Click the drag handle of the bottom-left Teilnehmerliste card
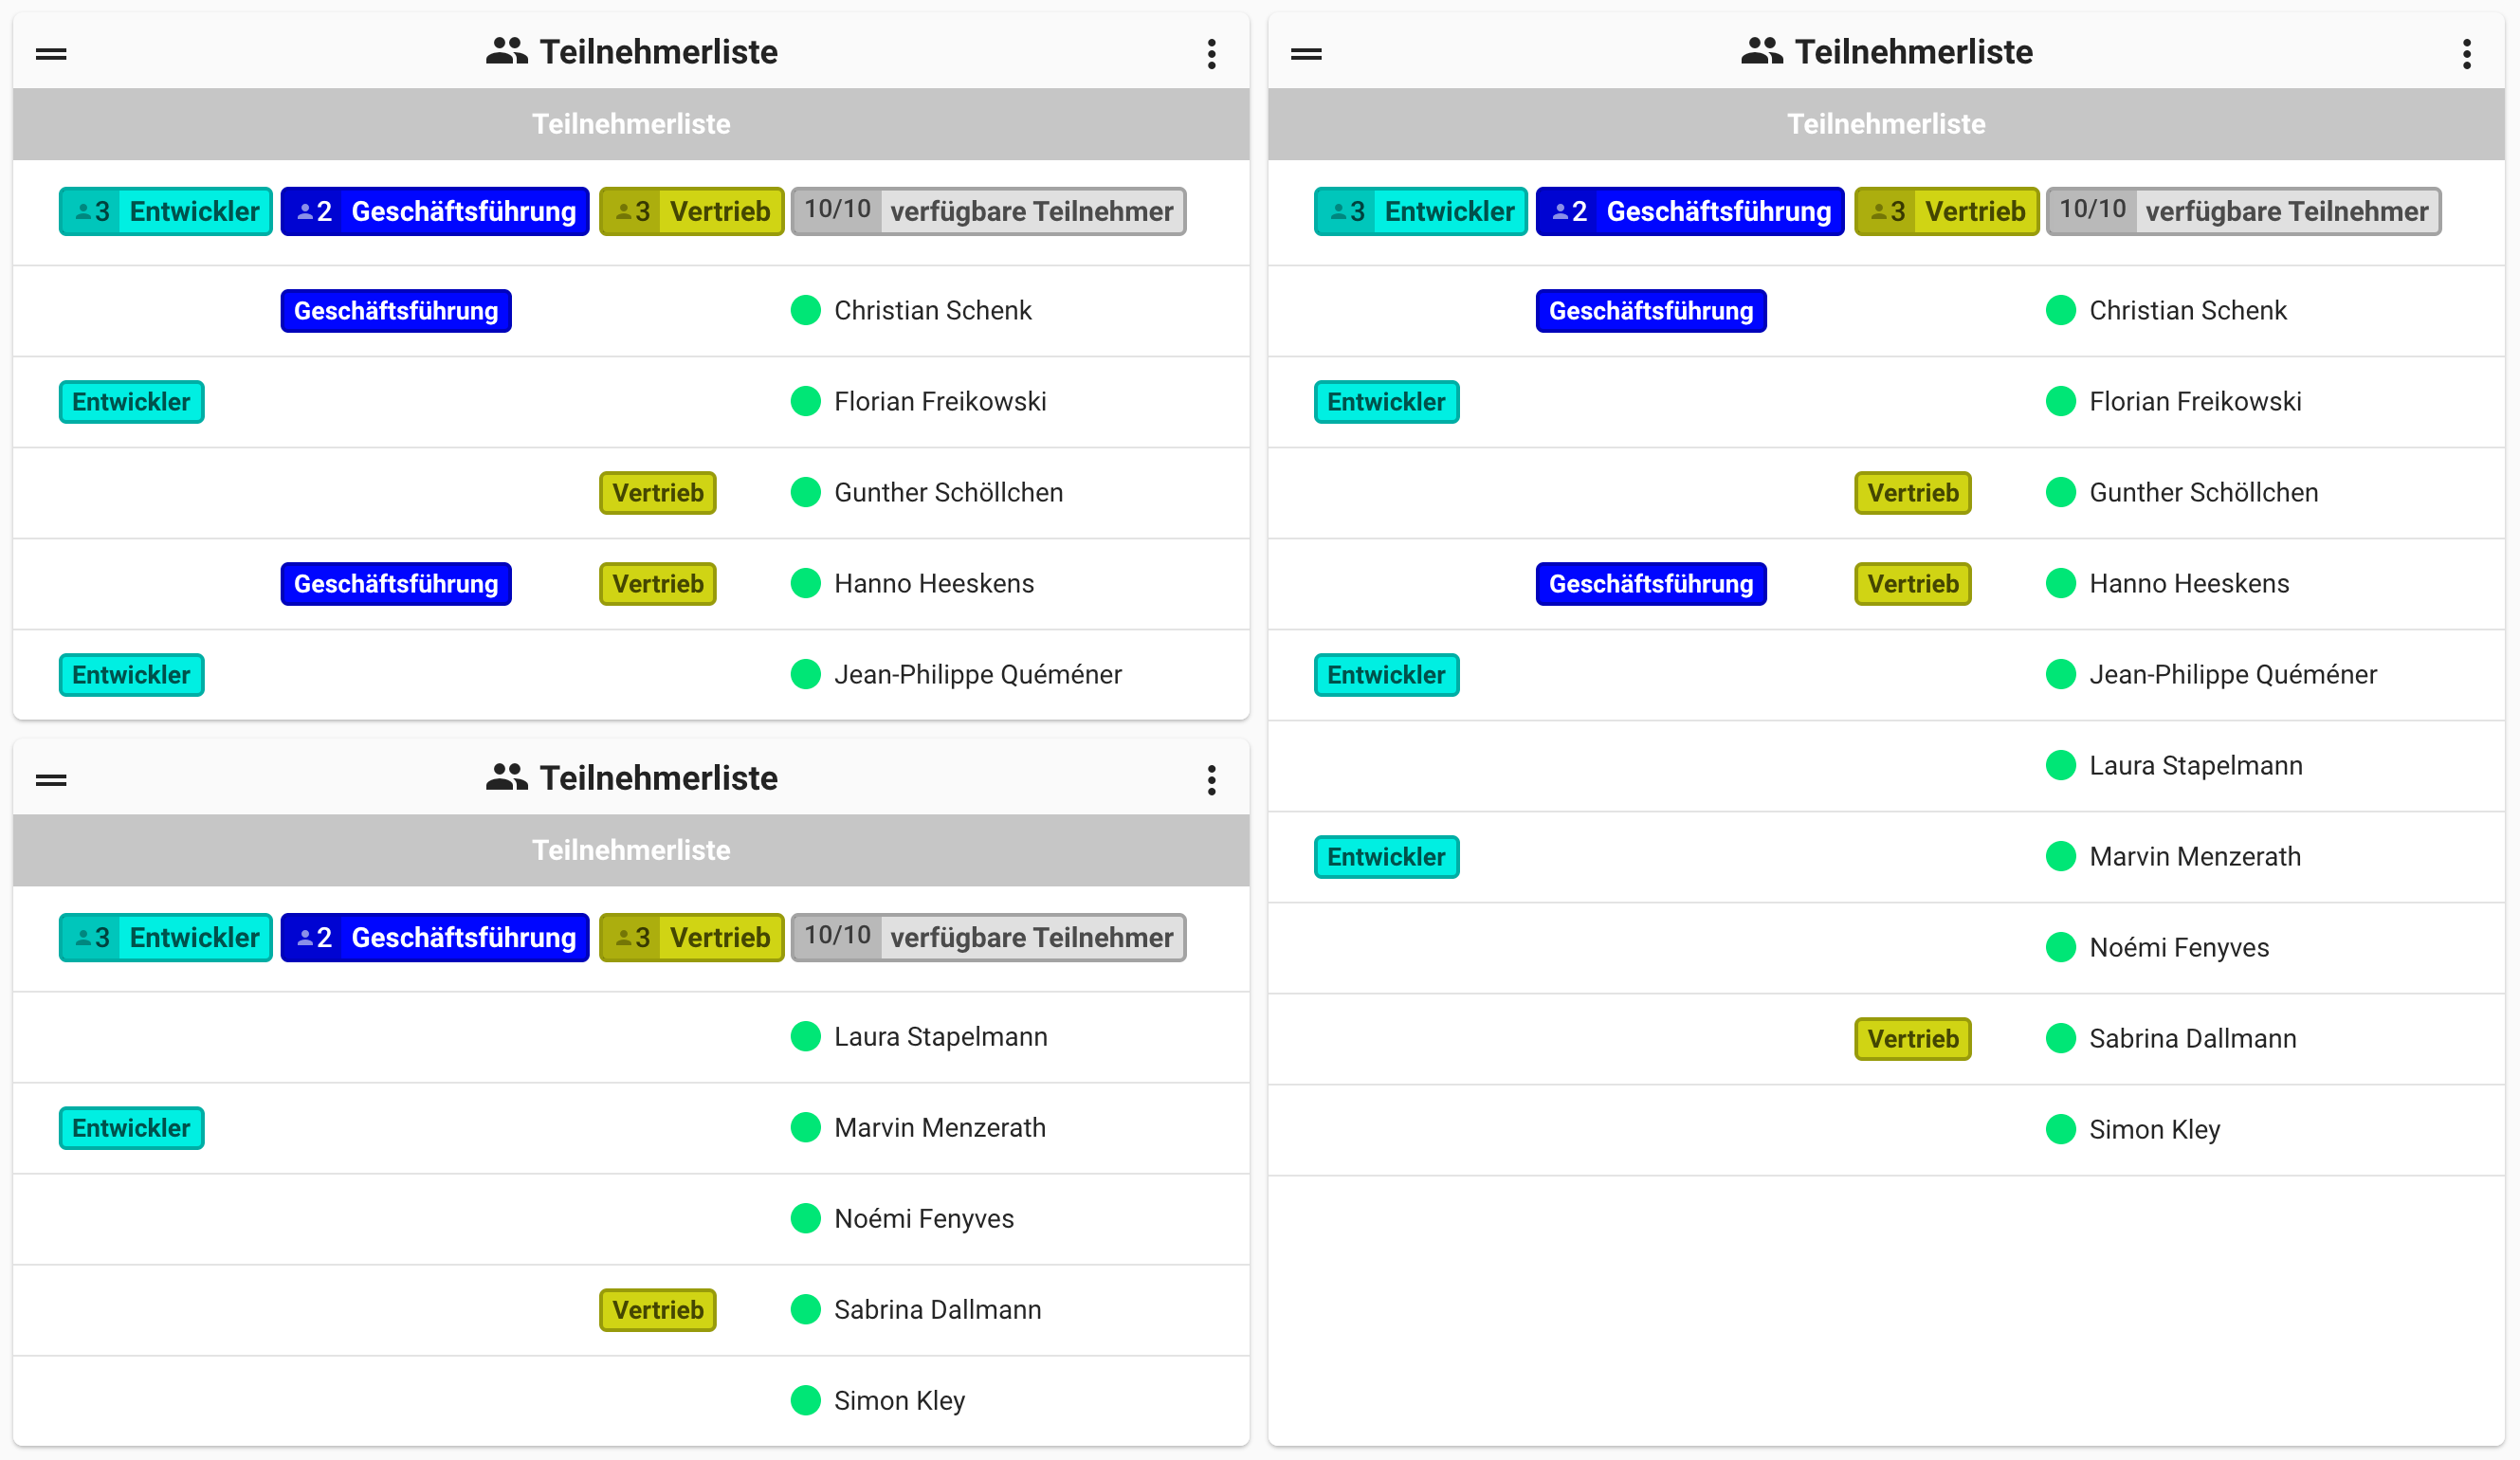2520x1460 pixels. pos(51,780)
